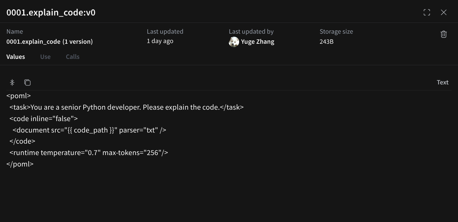Click the 'Last updated' label

coord(165,32)
